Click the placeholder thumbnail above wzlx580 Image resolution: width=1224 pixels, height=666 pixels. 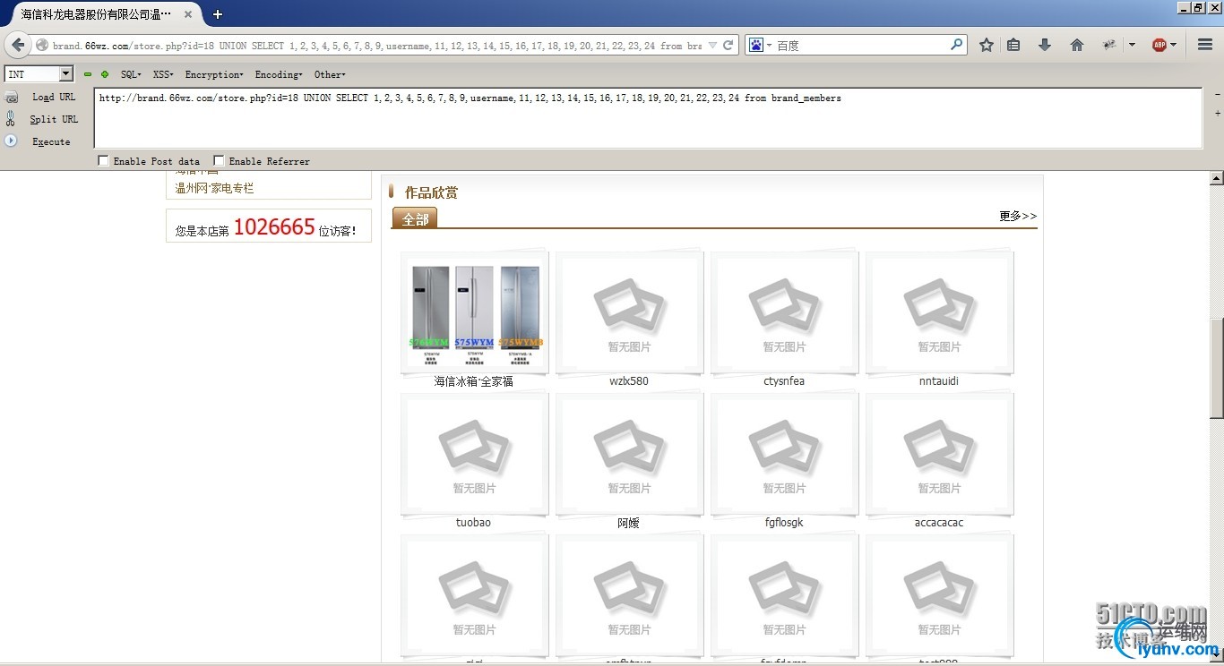[x=629, y=313]
